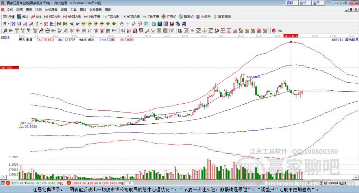This screenshot has width=359, height=193.
Task: Move chart right with black right arrow
Action: click(x=77, y=24)
